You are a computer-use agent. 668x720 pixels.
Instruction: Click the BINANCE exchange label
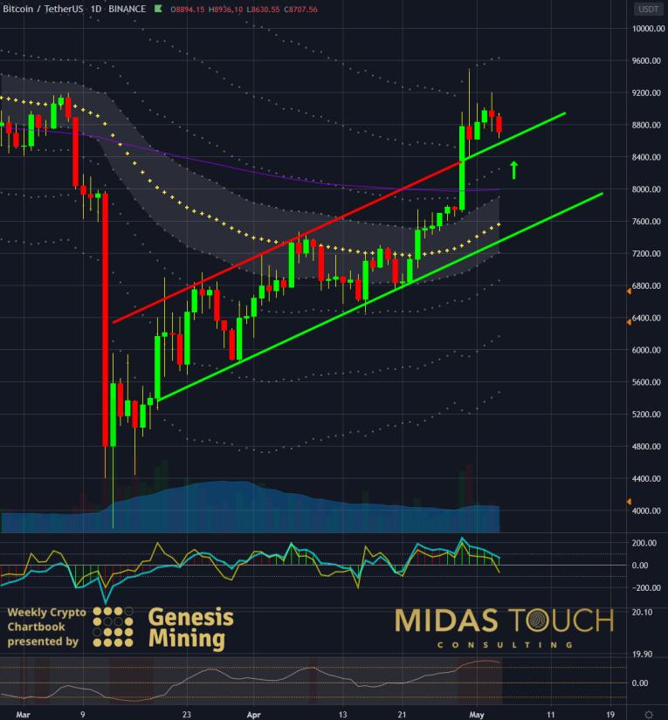click(x=128, y=9)
